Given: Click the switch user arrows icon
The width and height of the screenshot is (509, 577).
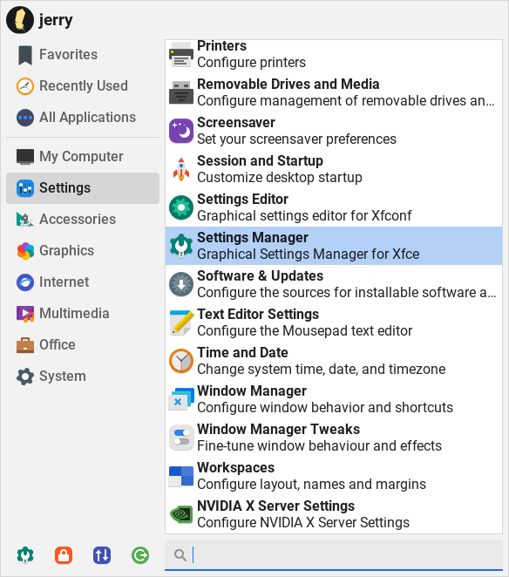Looking at the screenshot, I should (102, 555).
